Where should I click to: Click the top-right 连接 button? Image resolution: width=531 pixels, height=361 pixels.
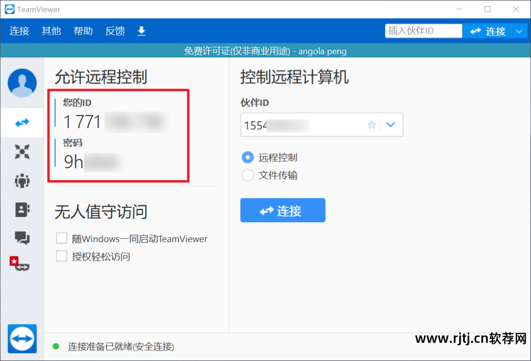coord(487,31)
